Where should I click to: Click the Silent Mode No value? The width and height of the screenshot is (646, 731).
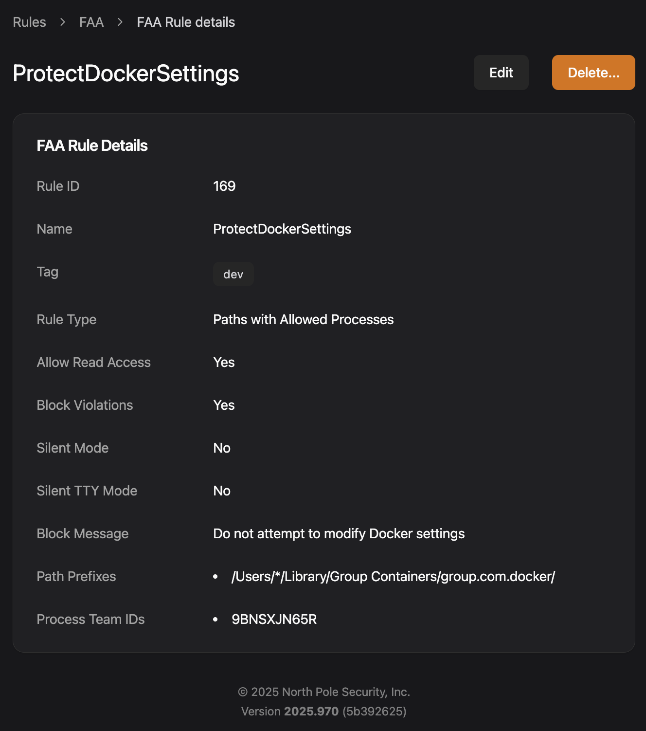pos(222,448)
